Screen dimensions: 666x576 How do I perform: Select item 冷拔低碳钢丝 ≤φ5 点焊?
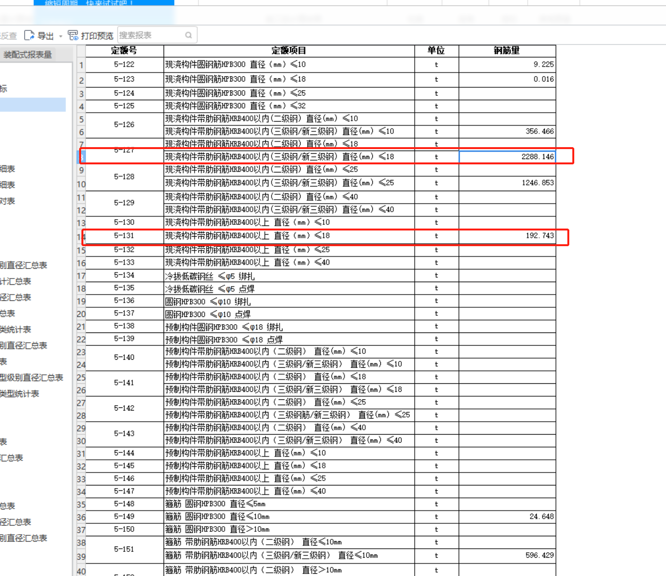(x=289, y=289)
